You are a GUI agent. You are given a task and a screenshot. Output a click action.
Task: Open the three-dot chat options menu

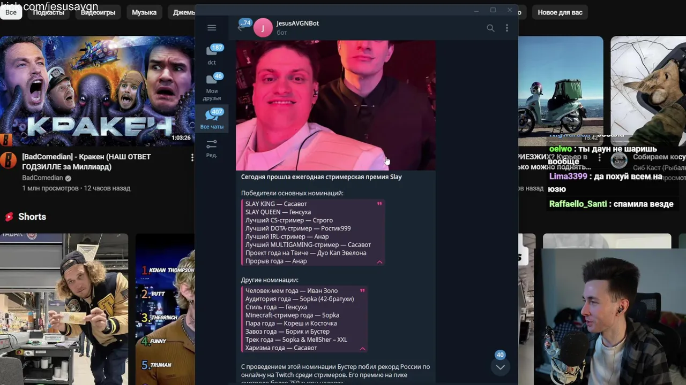507,28
